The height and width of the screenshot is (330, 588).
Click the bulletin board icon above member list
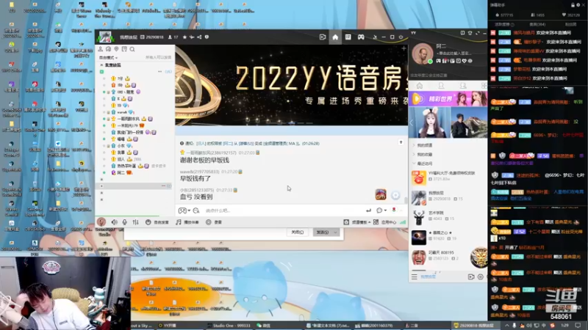pos(124,49)
